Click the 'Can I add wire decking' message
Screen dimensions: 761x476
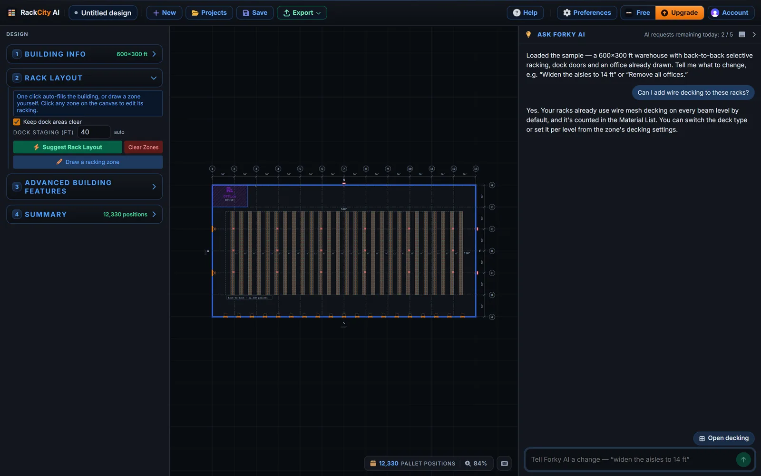(x=693, y=92)
